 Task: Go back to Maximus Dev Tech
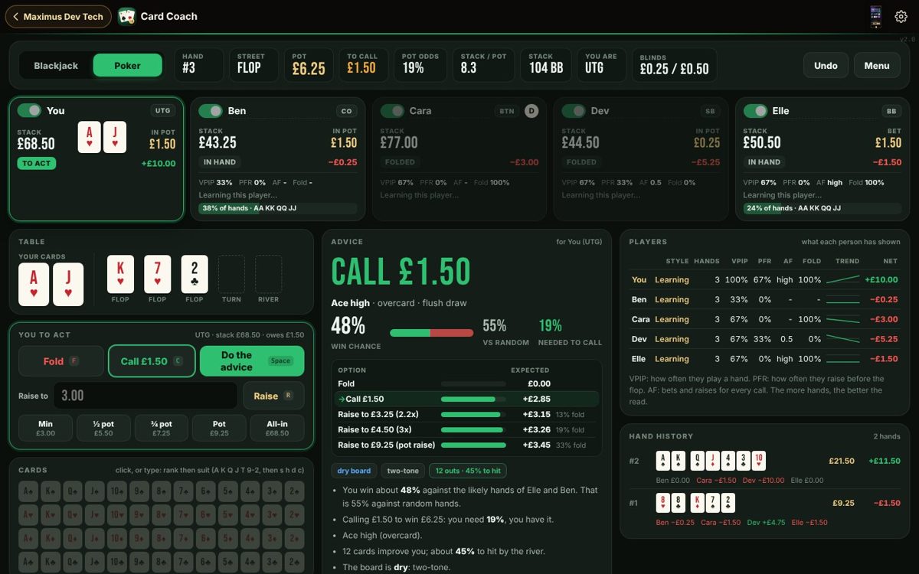(x=58, y=16)
